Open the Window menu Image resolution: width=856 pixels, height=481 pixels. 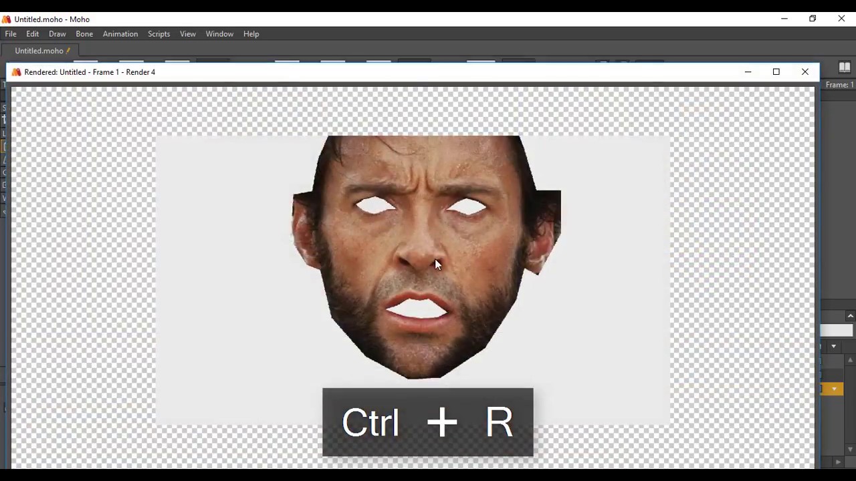click(x=219, y=34)
